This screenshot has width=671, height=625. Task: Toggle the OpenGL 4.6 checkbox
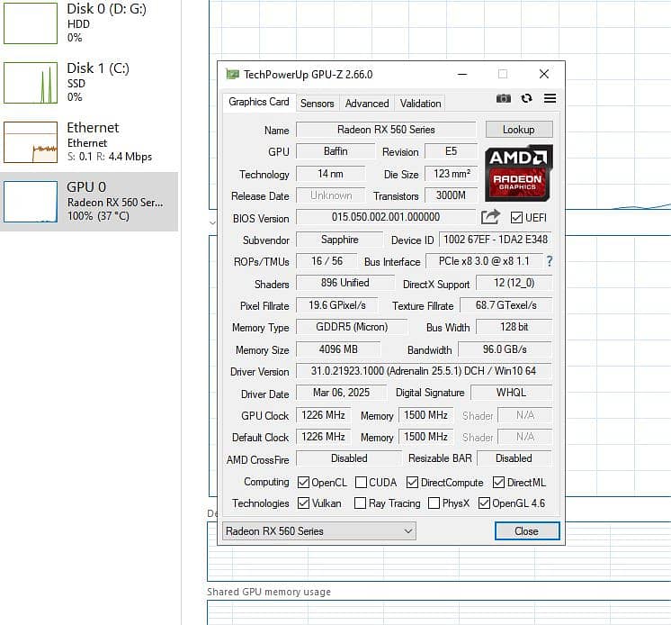coord(484,503)
